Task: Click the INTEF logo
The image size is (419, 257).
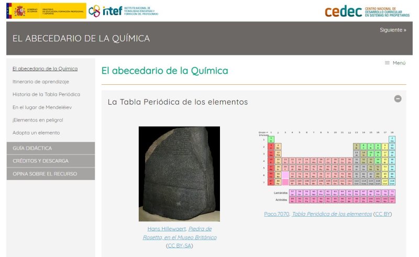Action: point(123,11)
